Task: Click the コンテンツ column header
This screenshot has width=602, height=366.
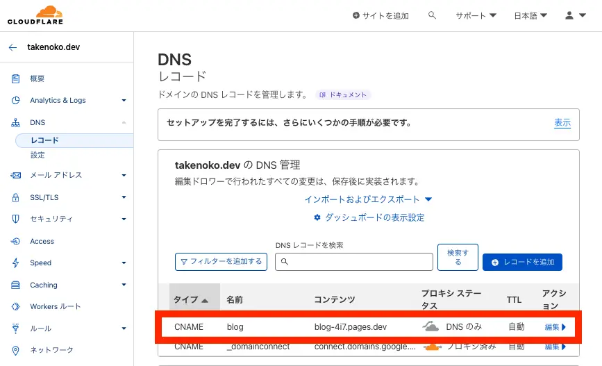Action: click(x=335, y=299)
